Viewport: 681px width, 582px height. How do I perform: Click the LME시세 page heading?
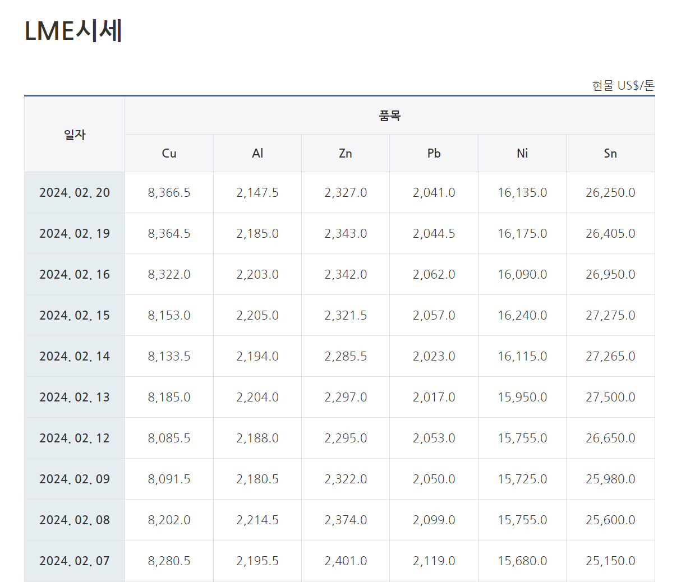(73, 31)
